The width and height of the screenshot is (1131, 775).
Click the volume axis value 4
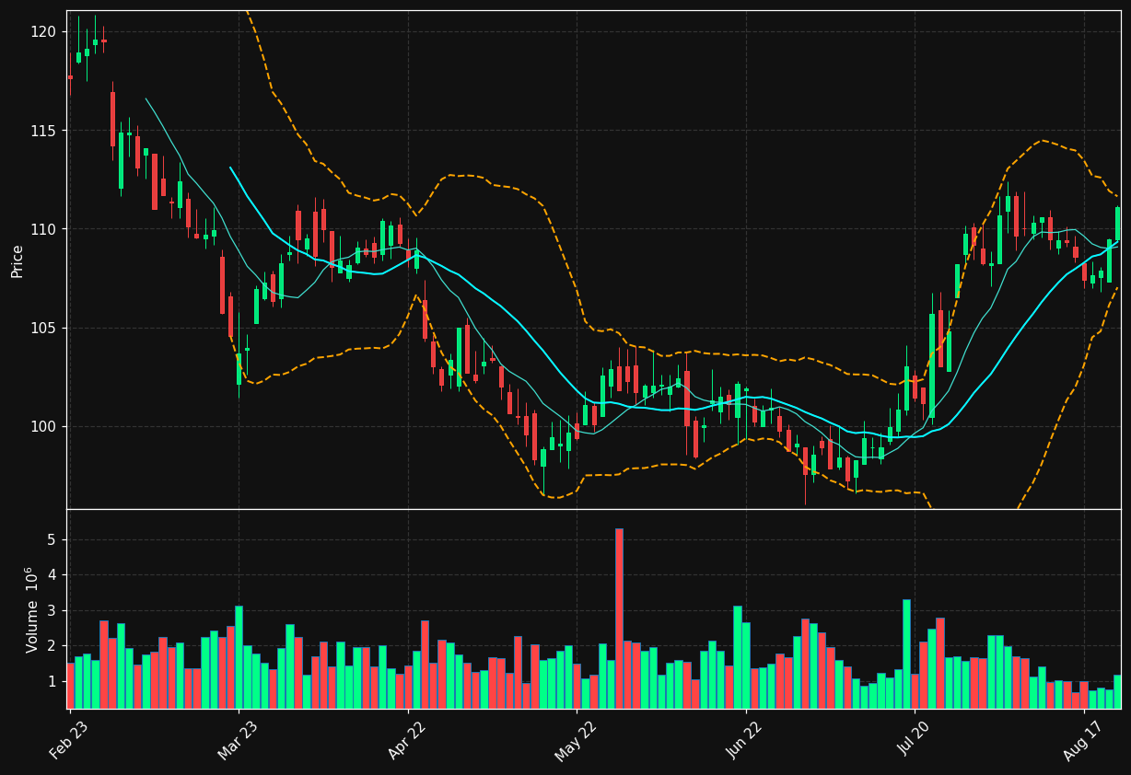pos(52,575)
